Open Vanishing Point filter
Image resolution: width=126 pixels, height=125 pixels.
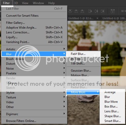point(34,42)
